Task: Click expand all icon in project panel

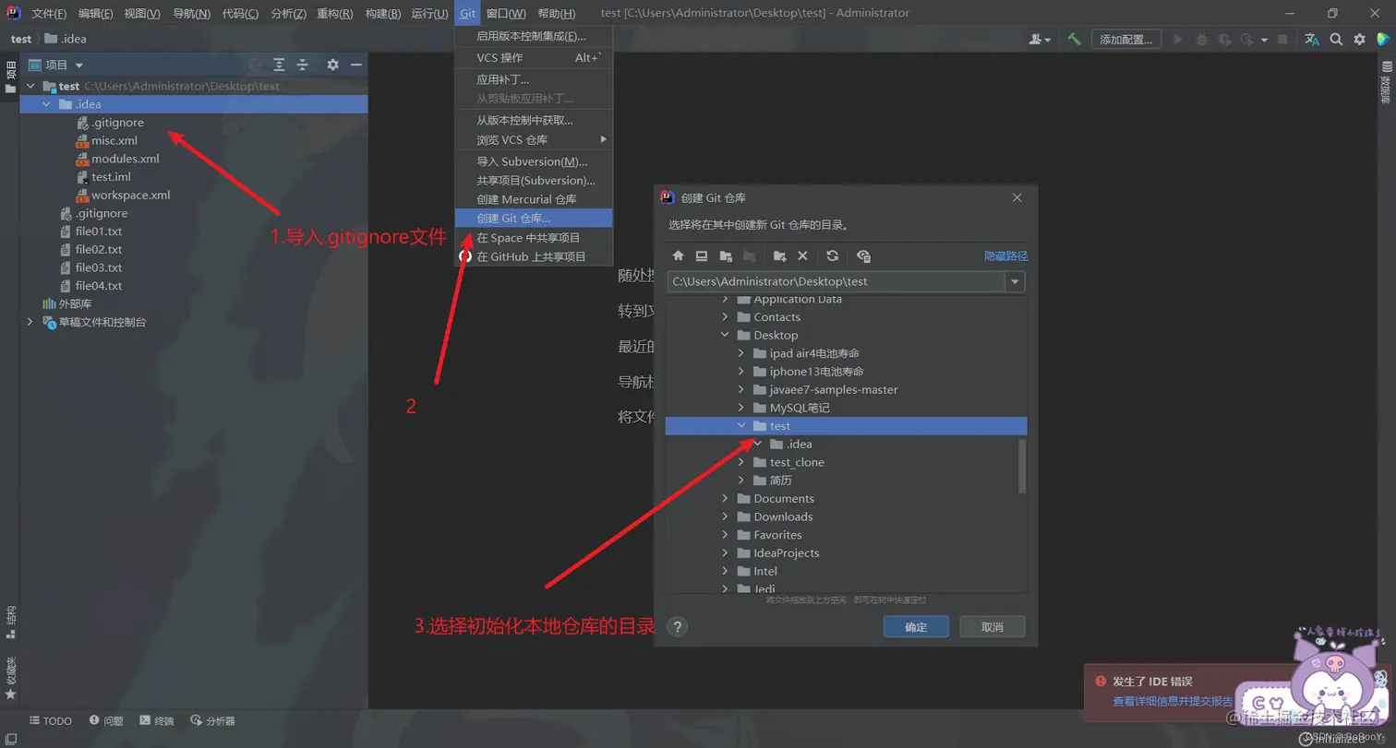Action: (279, 65)
